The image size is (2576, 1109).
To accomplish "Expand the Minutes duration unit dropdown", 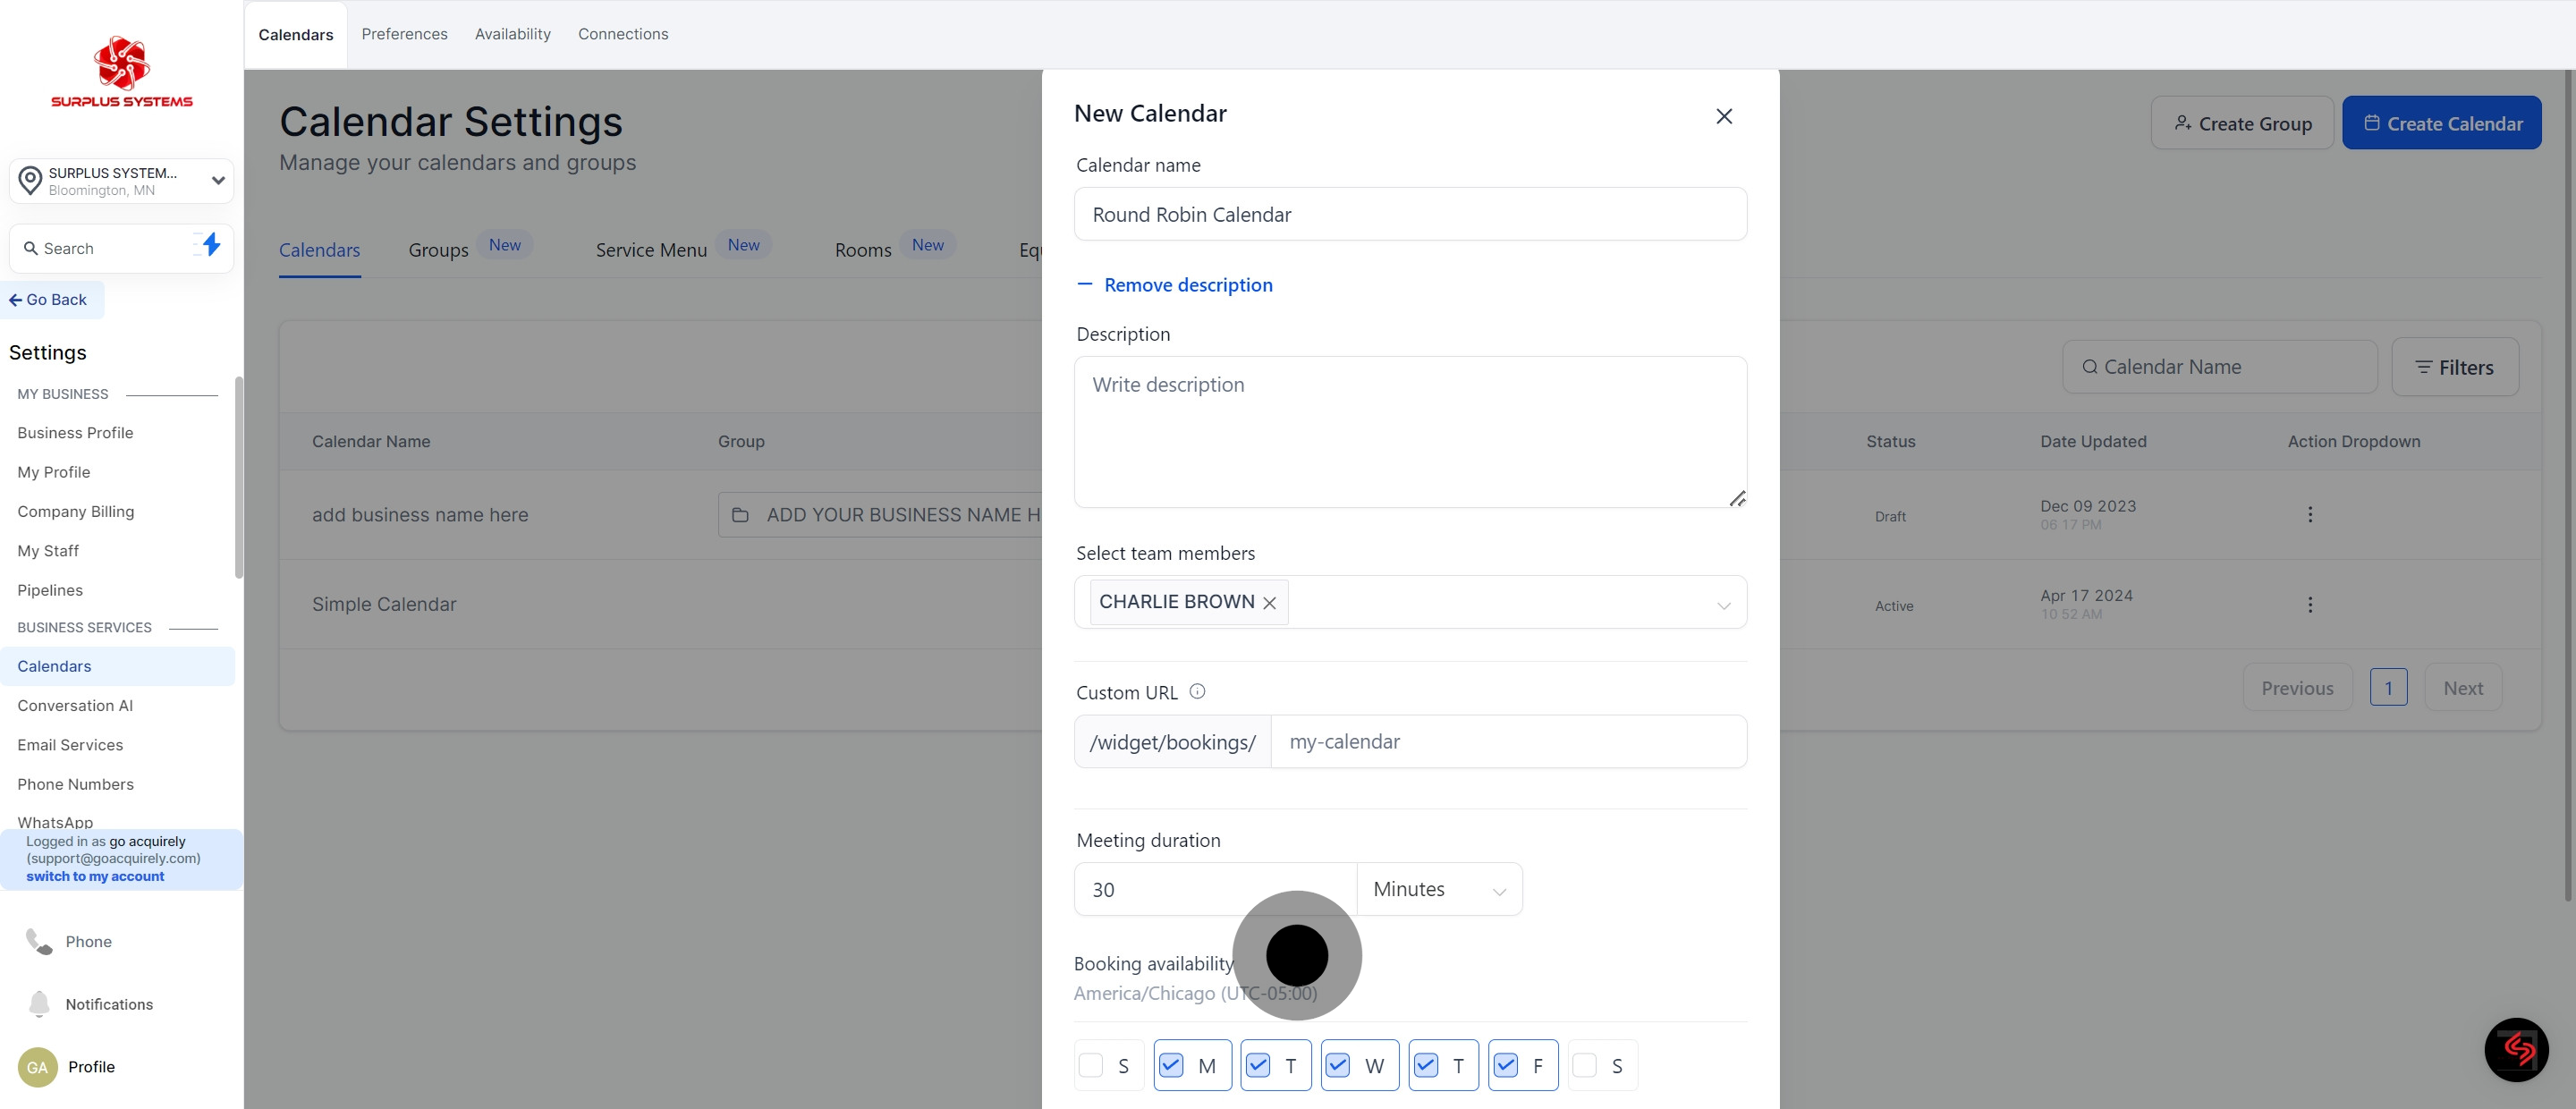I will pos(1439,889).
